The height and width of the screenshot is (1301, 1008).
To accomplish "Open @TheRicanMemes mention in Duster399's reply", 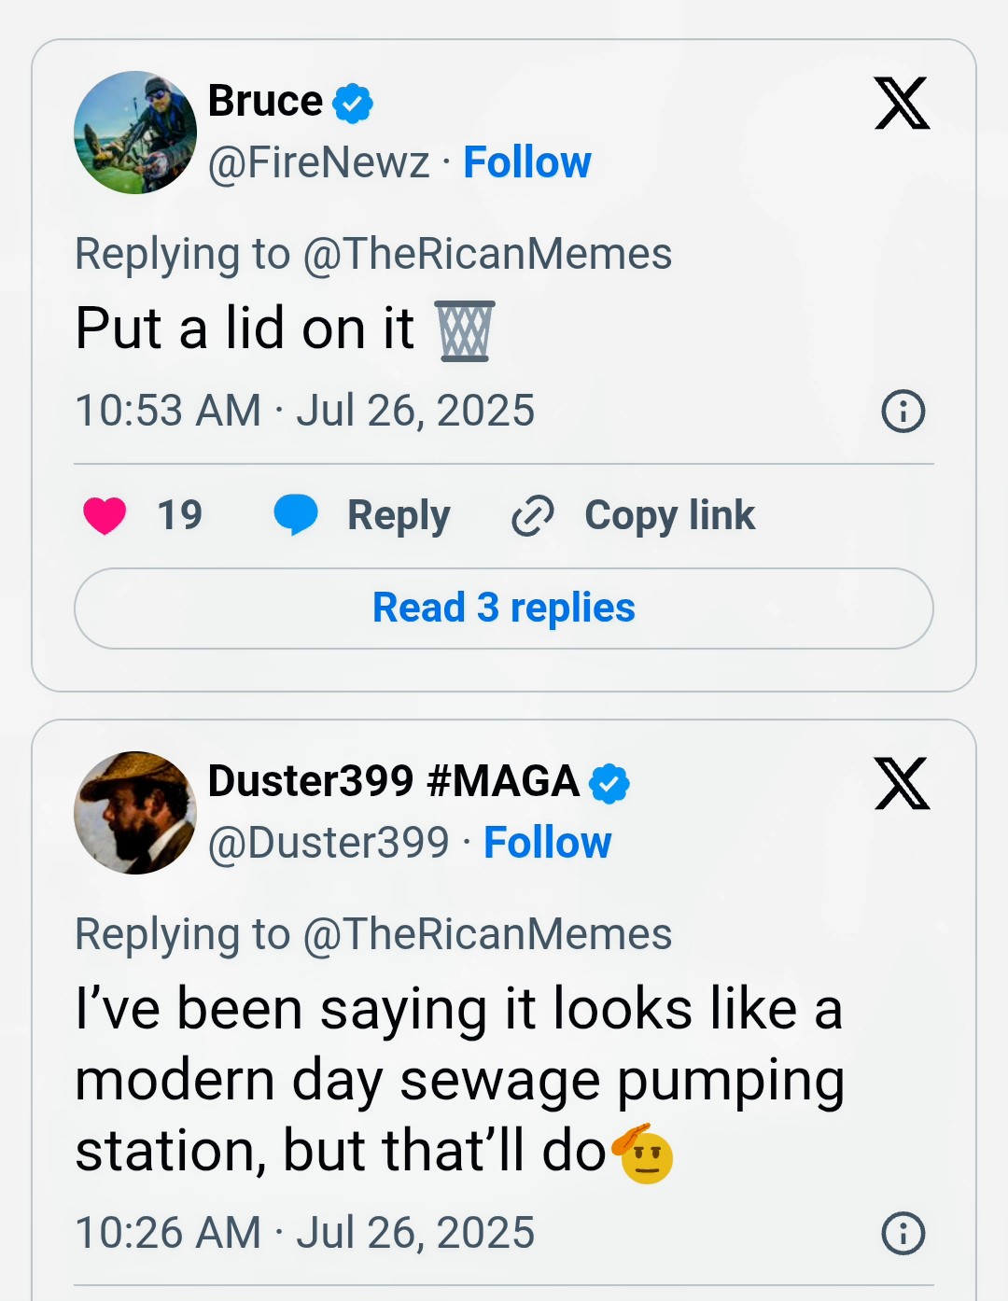I will click(487, 934).
